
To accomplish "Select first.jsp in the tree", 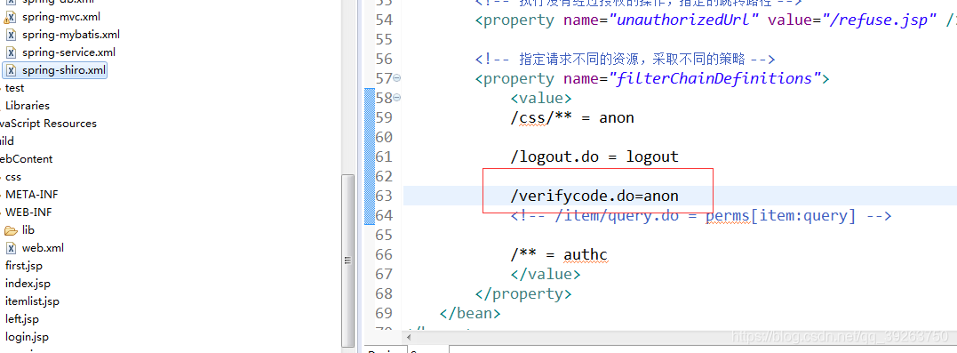I will point(24,266).
